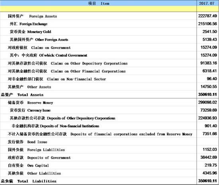Select the Total Liabilities row label
The width and height of the screenshot is (219, 185).
tap(29, 181)
